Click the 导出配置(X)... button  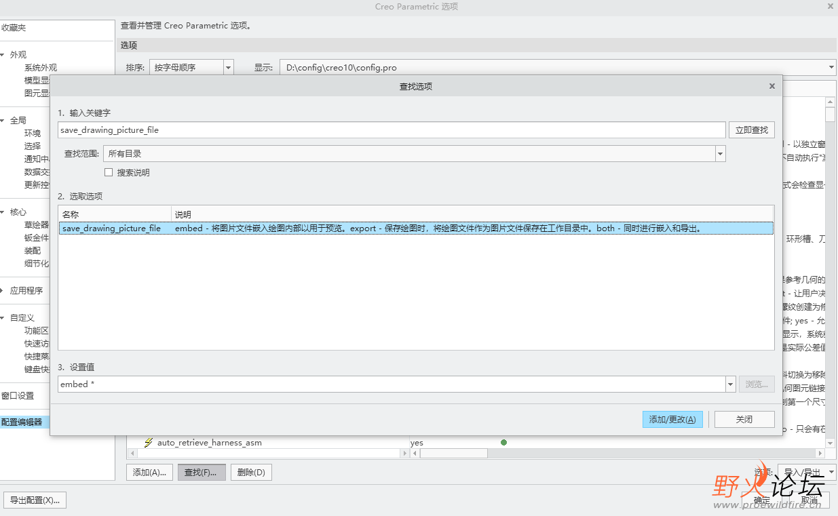[35, 500]
